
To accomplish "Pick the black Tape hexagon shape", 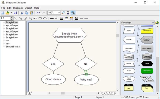I will pyautogui.click(x=147, y=64).
